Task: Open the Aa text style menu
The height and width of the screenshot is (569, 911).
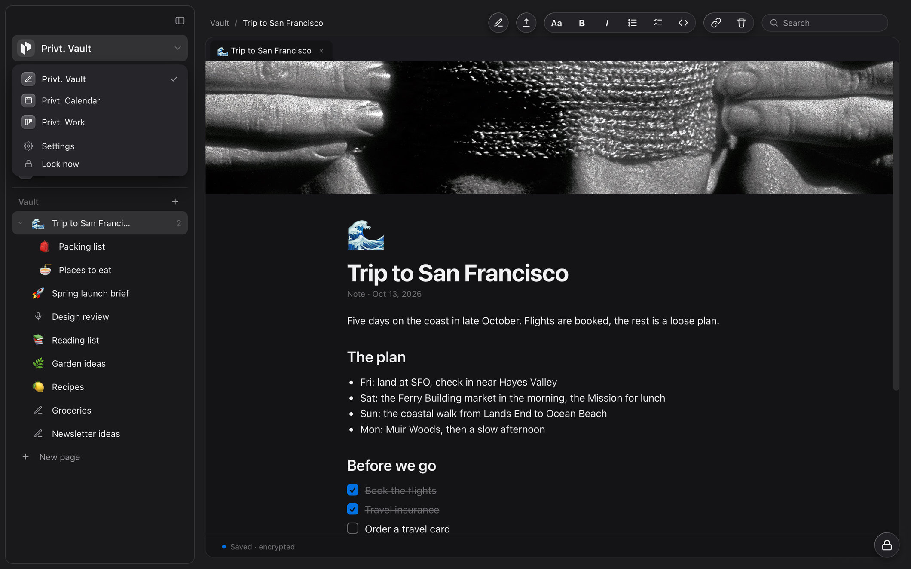Action: pyautogui.click(x=556, y=23)
